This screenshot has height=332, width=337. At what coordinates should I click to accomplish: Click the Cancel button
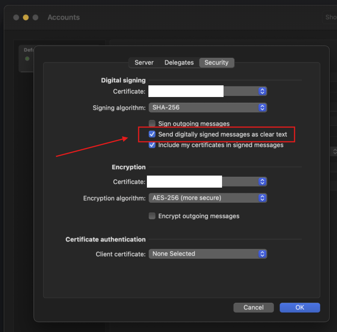(254, 308)
